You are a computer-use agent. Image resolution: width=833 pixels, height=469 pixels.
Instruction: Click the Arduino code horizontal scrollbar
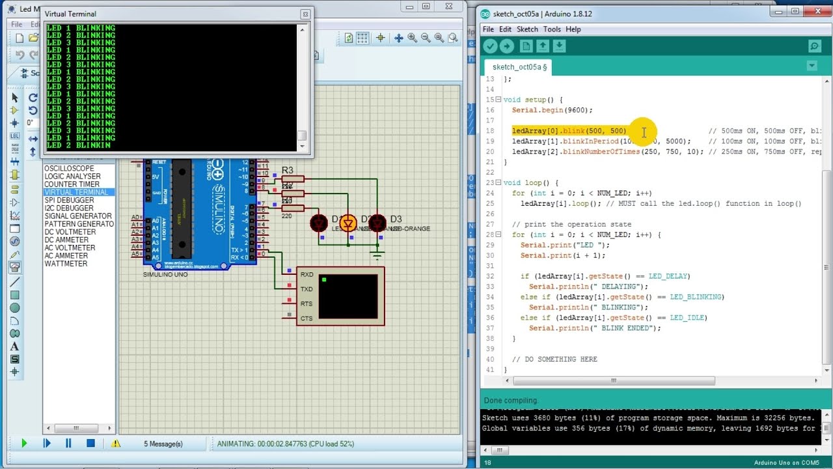click(614, 381)
